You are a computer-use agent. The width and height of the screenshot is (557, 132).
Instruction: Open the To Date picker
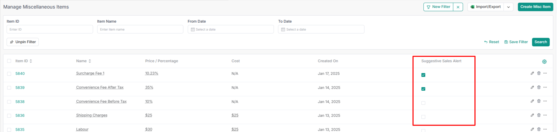point(321,29)
